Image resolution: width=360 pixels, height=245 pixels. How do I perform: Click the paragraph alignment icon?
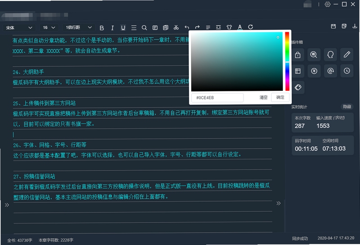pos(208,27)
